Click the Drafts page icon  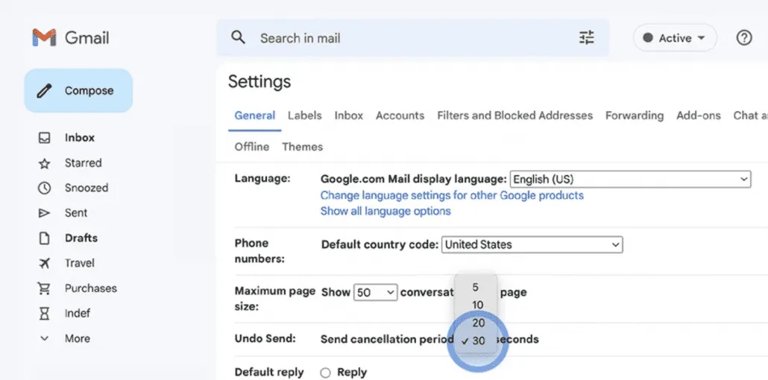(44, 238)
